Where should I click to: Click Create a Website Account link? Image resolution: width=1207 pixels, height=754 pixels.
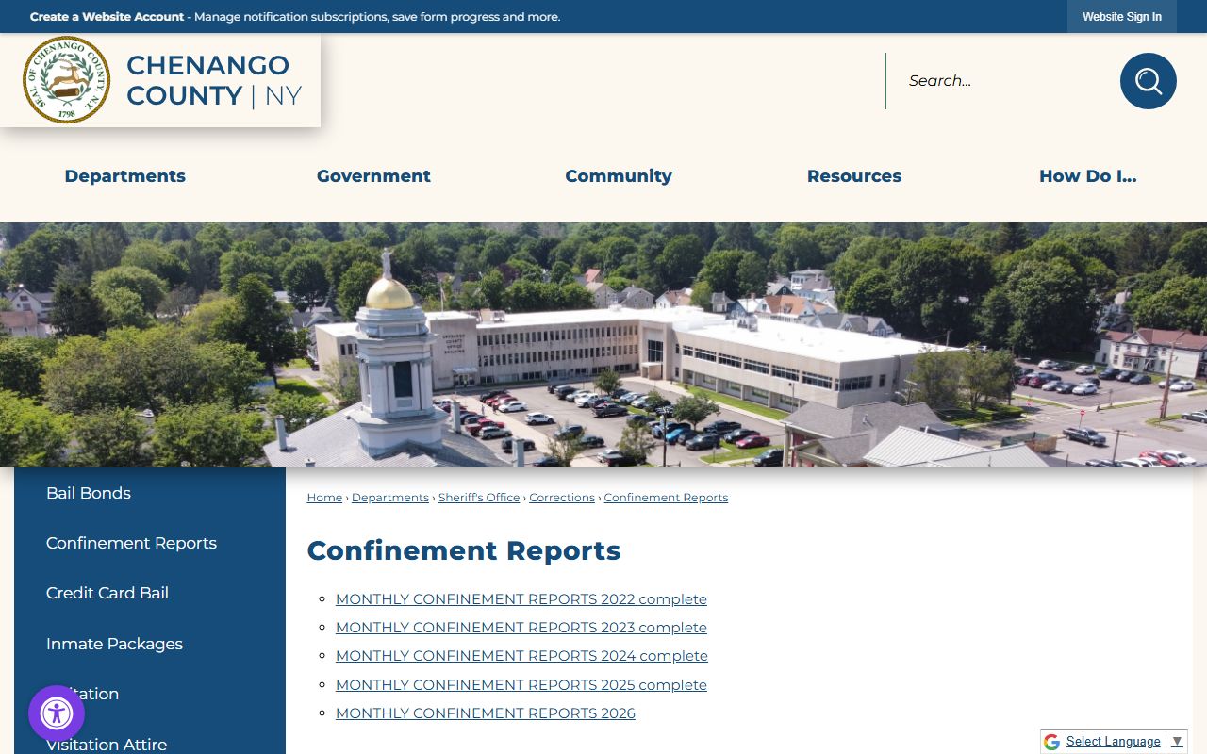coord(107,17)
